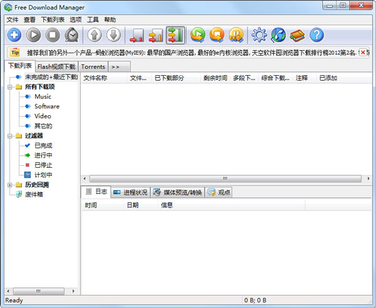Open help with the question mark icon
Viewport: 376px width, 308px height.
[316, 35]
